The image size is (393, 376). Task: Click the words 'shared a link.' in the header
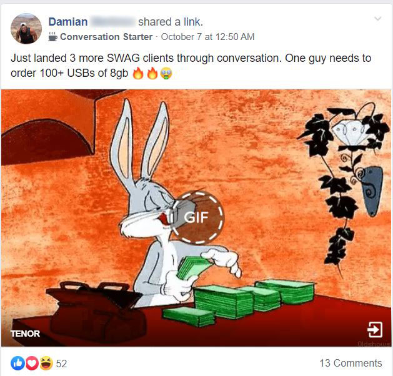(171, 22)
